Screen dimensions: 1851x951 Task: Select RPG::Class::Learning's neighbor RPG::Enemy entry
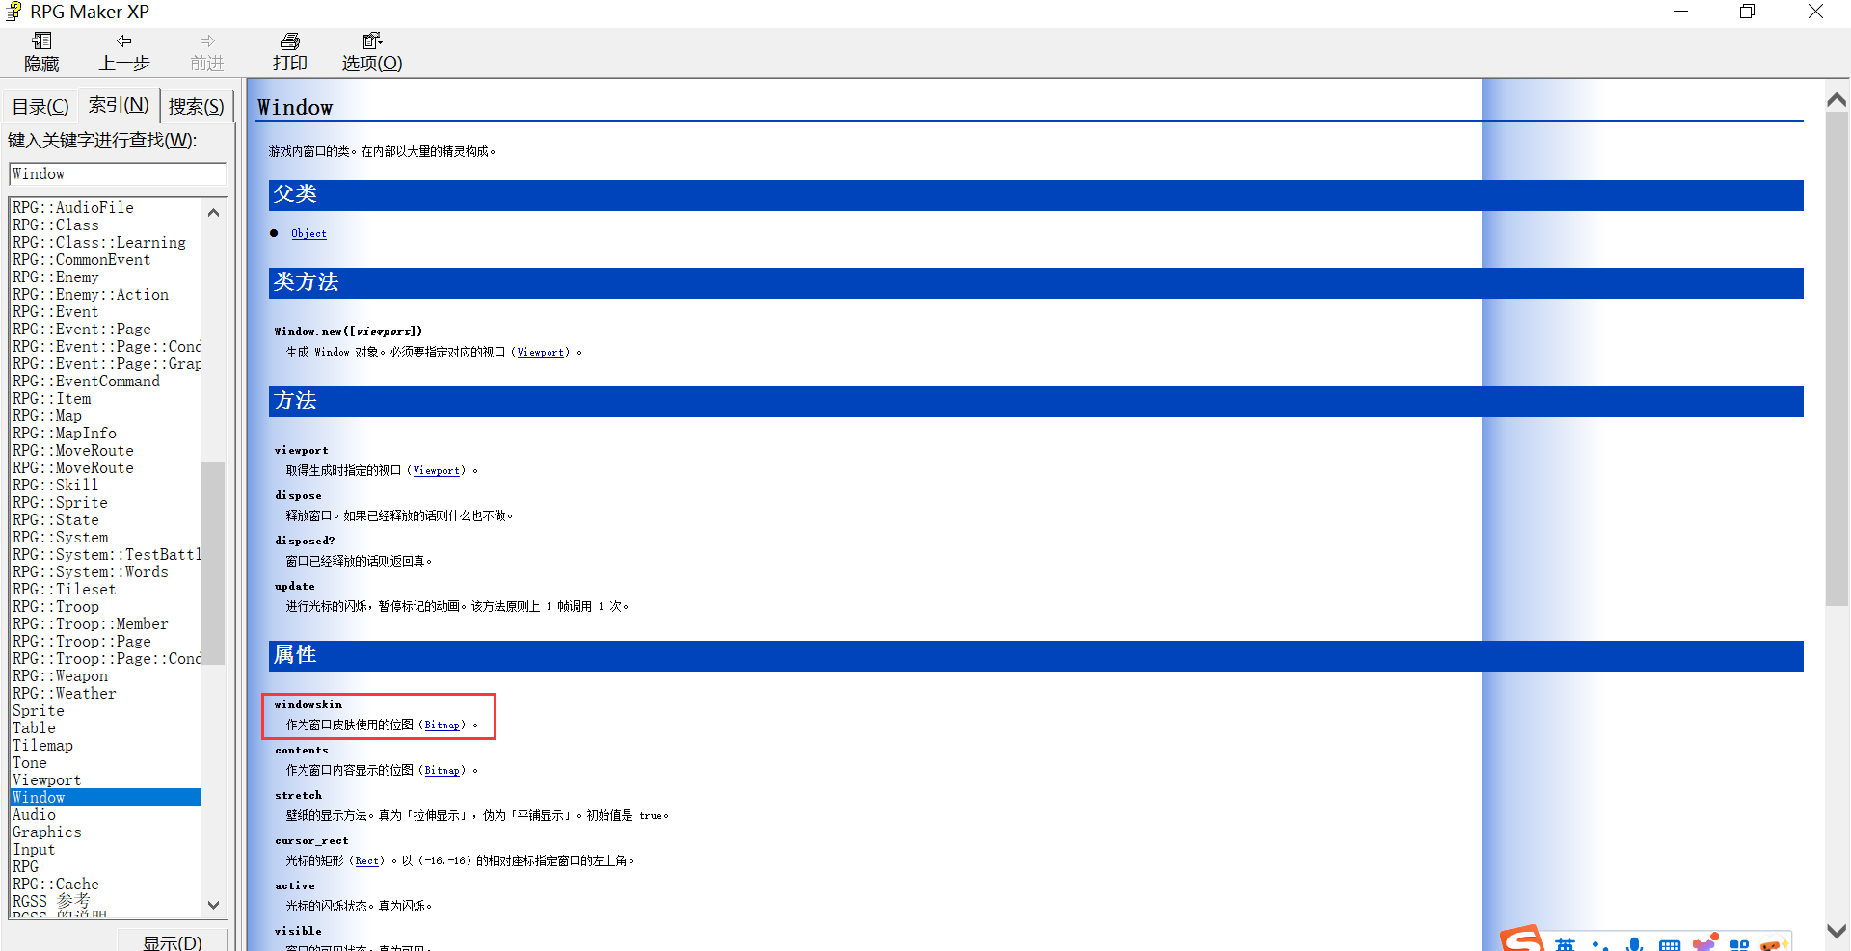click(56, 277)
